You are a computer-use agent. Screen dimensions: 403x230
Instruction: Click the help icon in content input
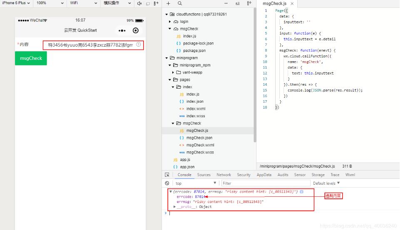coord(138,45)
